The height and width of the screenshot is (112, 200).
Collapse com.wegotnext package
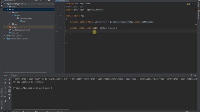(15, 18)
